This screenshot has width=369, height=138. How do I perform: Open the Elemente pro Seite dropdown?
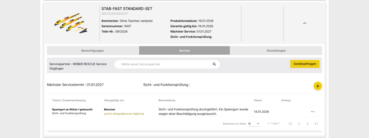254,124
